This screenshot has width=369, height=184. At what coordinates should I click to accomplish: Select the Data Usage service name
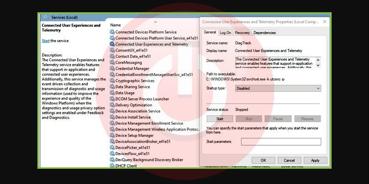coord(125,93)
